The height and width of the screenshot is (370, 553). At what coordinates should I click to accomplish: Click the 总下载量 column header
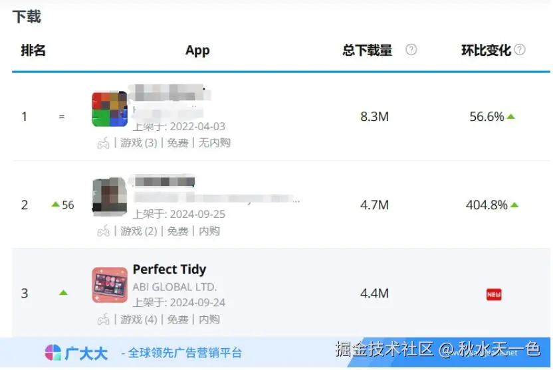[x=367, y=50]
